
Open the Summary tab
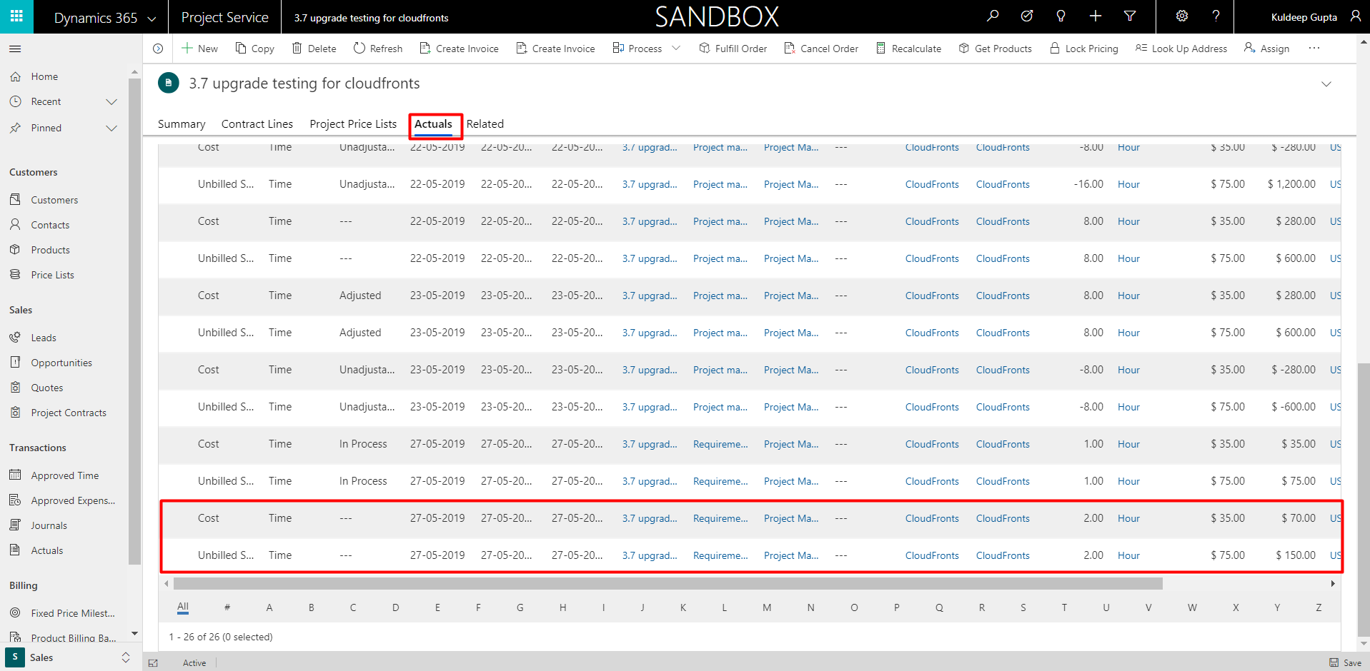pyautogui.click(x=182, y=124)
